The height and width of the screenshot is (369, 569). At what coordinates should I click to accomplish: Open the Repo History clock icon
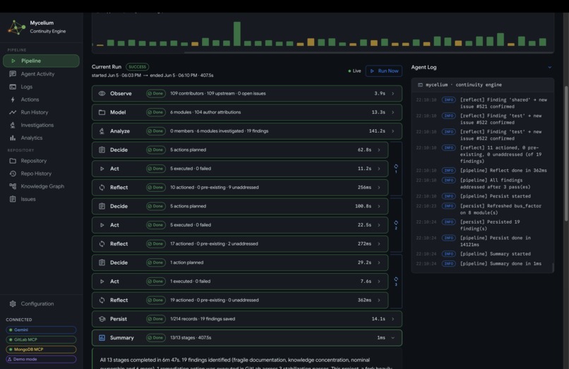[x=13, y=174]
